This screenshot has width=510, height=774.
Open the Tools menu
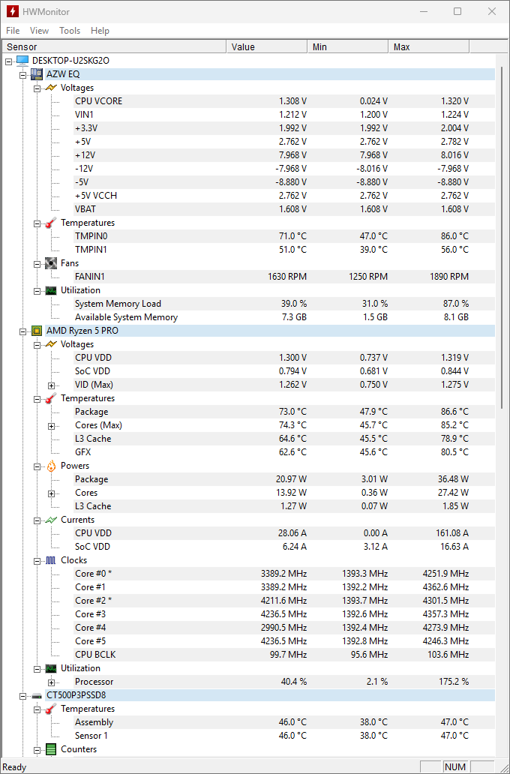(x=70, y=31)
